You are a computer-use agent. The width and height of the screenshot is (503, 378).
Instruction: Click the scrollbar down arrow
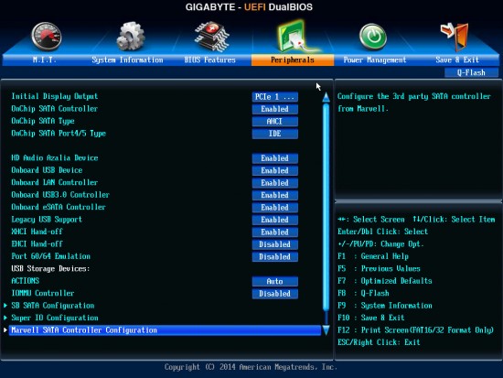point(326,330)
